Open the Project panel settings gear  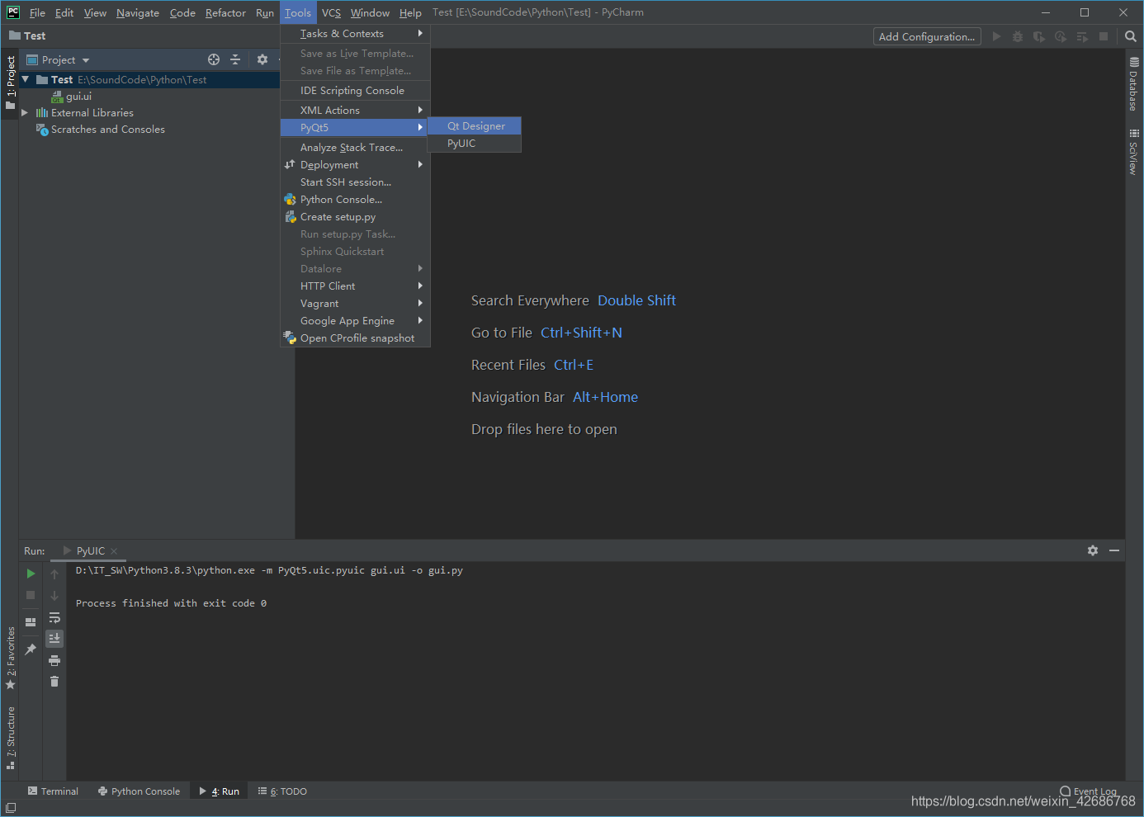click(262, 59)
